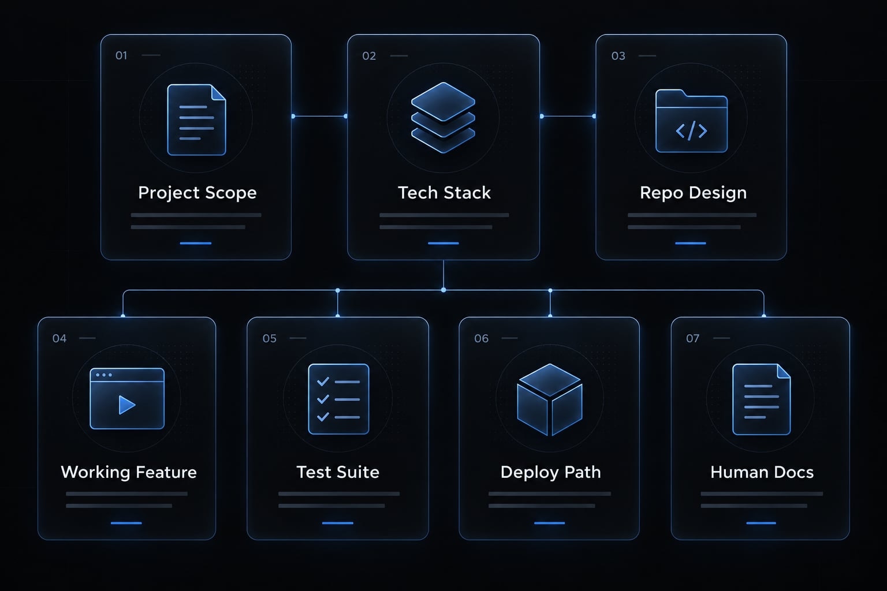The height and width of the screenshot is (591, 887).
Task: Click the step number 04 label
Action: click(59, 338)
